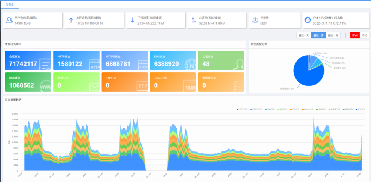
Task: Click the HTTPS window icon on HTTPS日志 card
Action: pyautogui.click(x=143, y=65)
